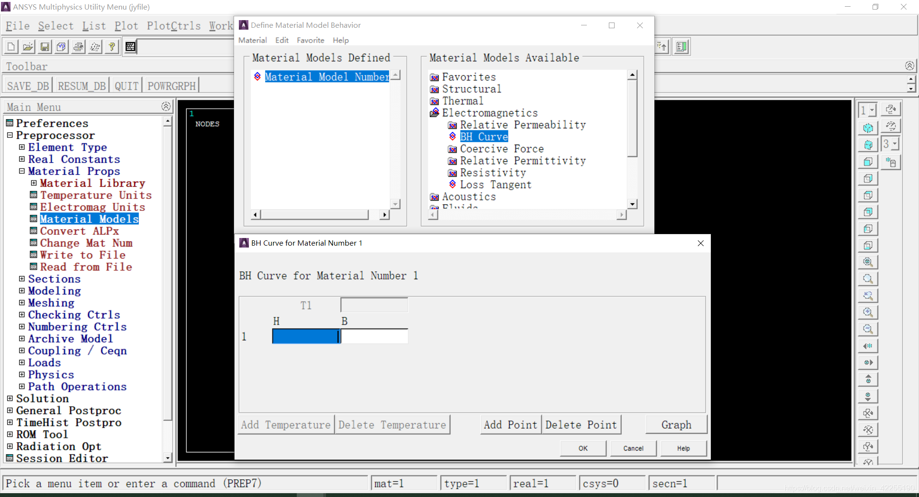Image resolution: width=919 pixels, height=497 pixels.
Task: Click the Isometric View icon
Action: pos(868,128)
